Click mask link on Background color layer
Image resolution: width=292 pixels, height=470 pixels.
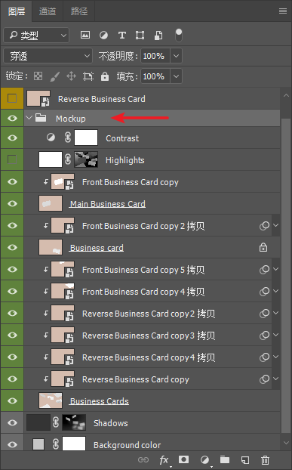pos(56,444)
